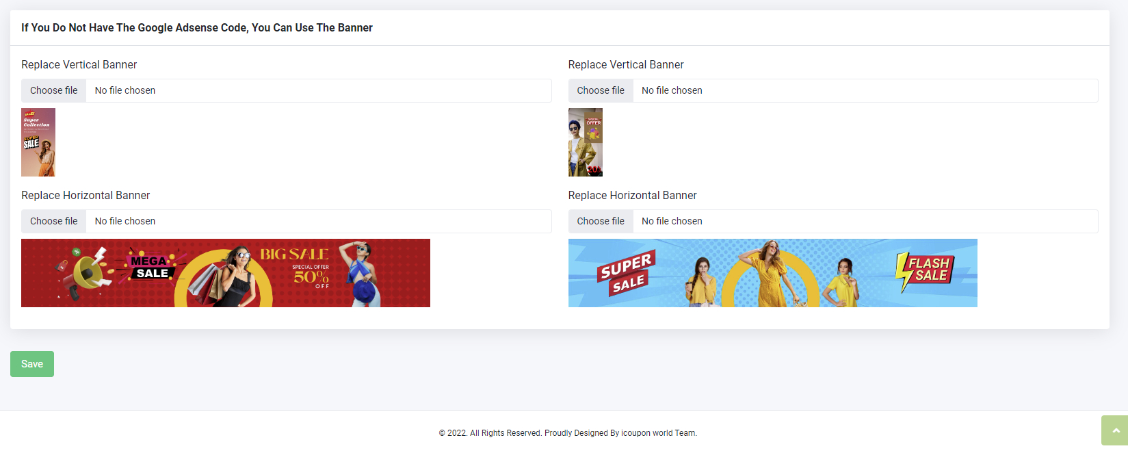Click the blue Super Sale horizontal banner

tap(772, 273)
